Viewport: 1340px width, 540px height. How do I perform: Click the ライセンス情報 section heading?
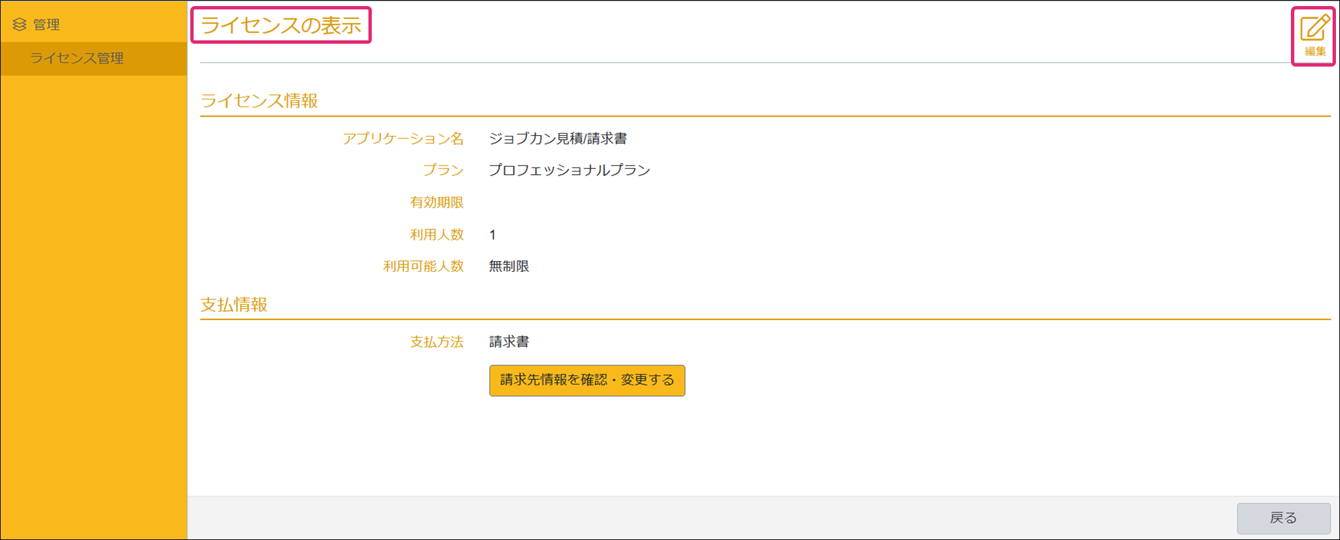click(259, 101)
